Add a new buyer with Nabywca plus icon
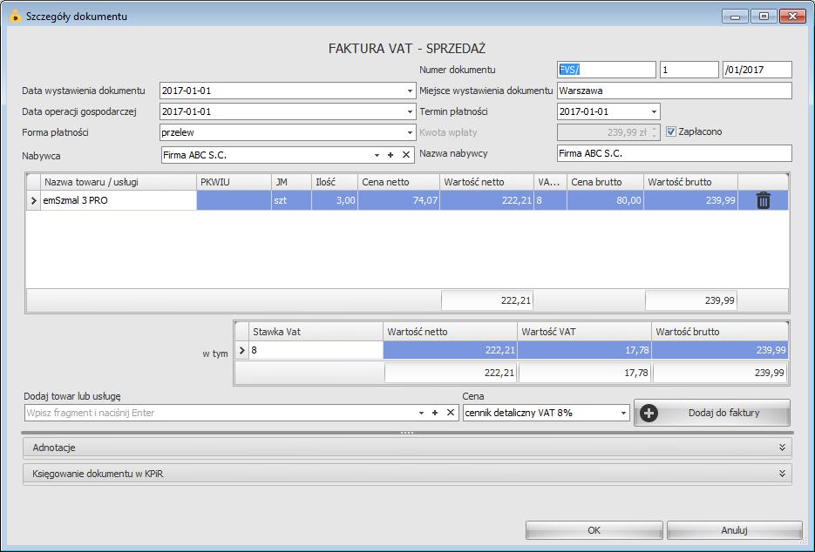 [391, 155]
